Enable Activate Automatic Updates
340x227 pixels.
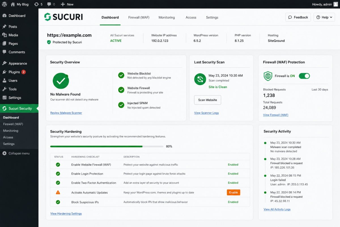(233, 192)
